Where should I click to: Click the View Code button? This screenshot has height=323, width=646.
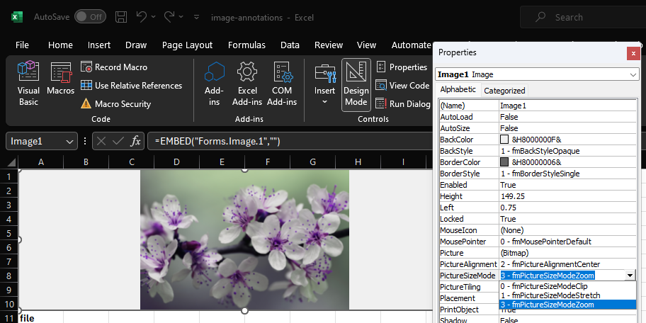pyautogui.click(x=402, y=86)
